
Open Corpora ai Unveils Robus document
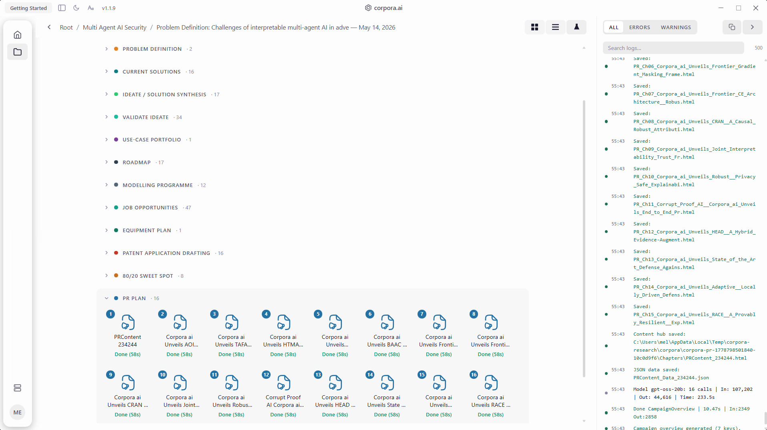231,394
